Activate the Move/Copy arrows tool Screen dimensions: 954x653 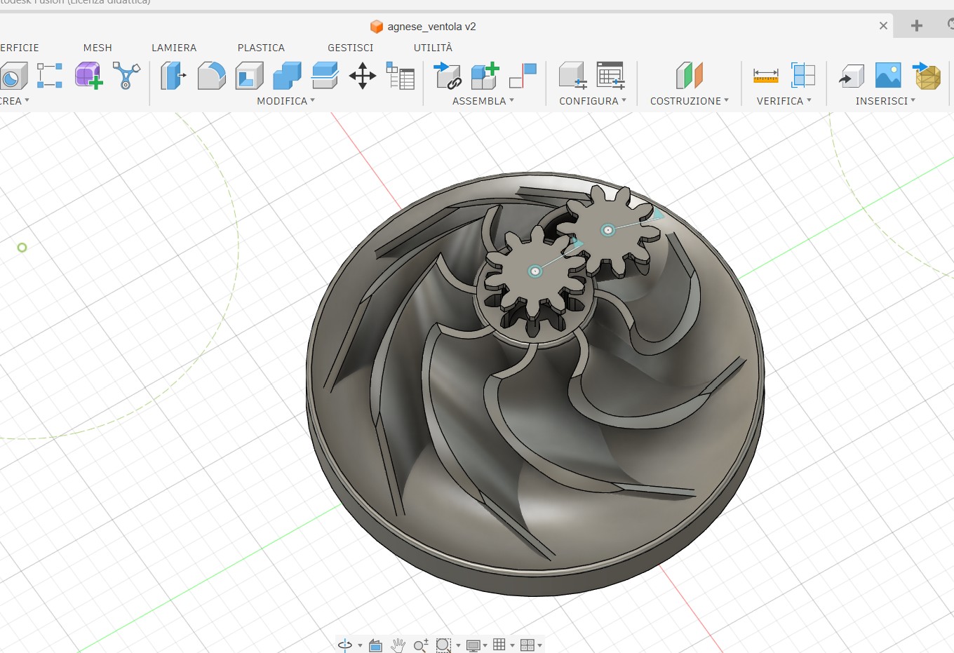362,76
